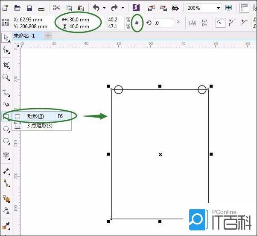Click the New document icon

pyautogui.click(x=5, y=8)
